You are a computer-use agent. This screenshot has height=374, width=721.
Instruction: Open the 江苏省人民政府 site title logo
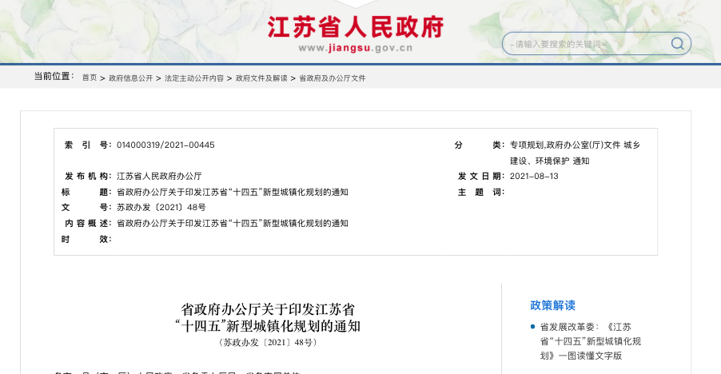(x=356, y=27)
